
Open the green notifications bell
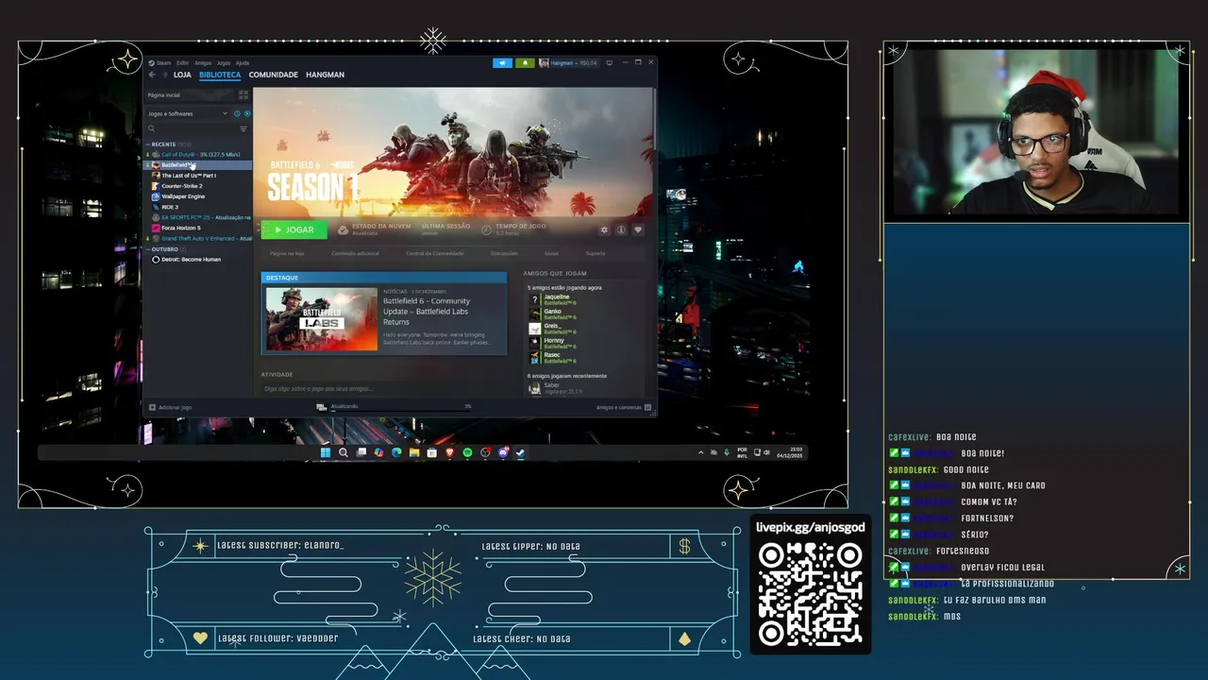click(524, 63)
